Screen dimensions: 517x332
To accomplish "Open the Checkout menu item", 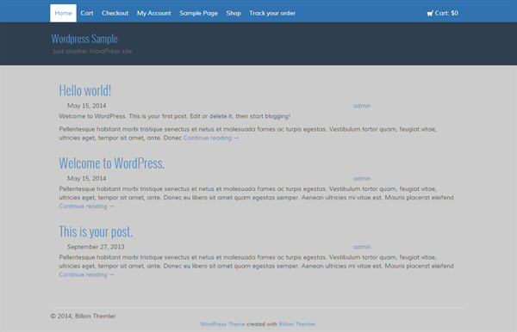I will pos(115,13).
